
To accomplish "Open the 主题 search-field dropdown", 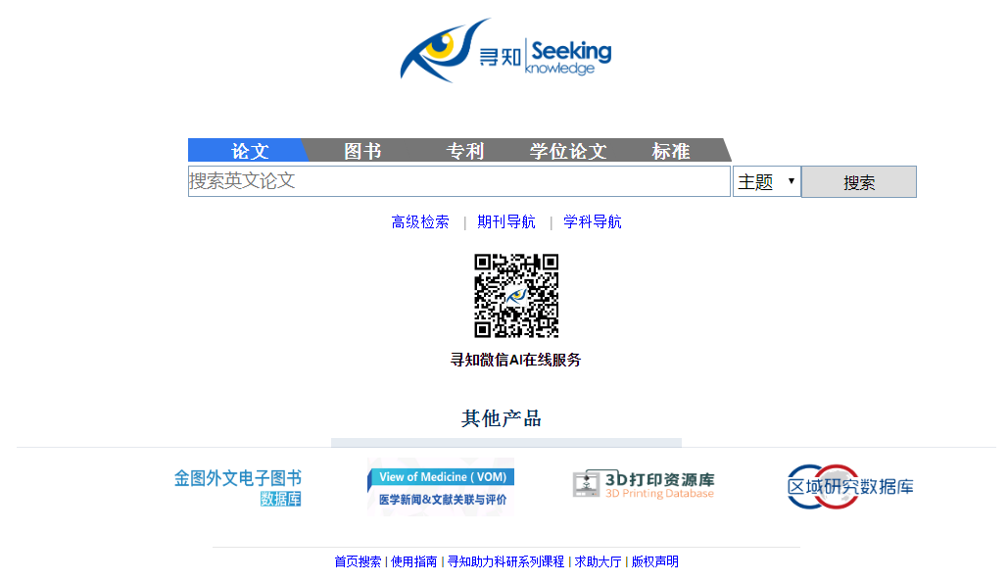I will [x=766, y=182].
